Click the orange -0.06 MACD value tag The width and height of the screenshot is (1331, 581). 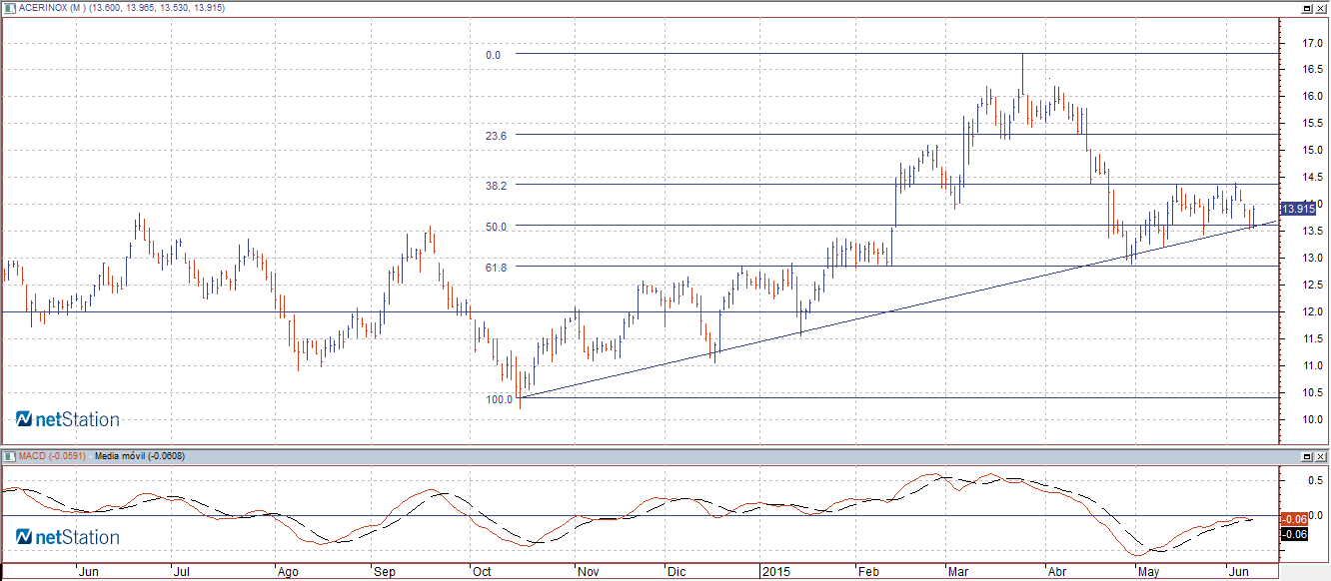[1296, 519]
